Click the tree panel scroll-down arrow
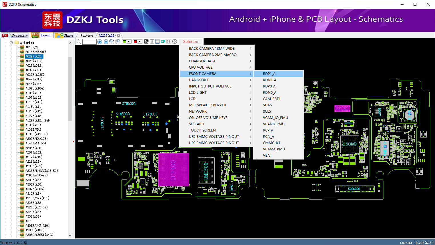Image resolution: width=435 pixels, height=245 pixels. tap(70, 236)
